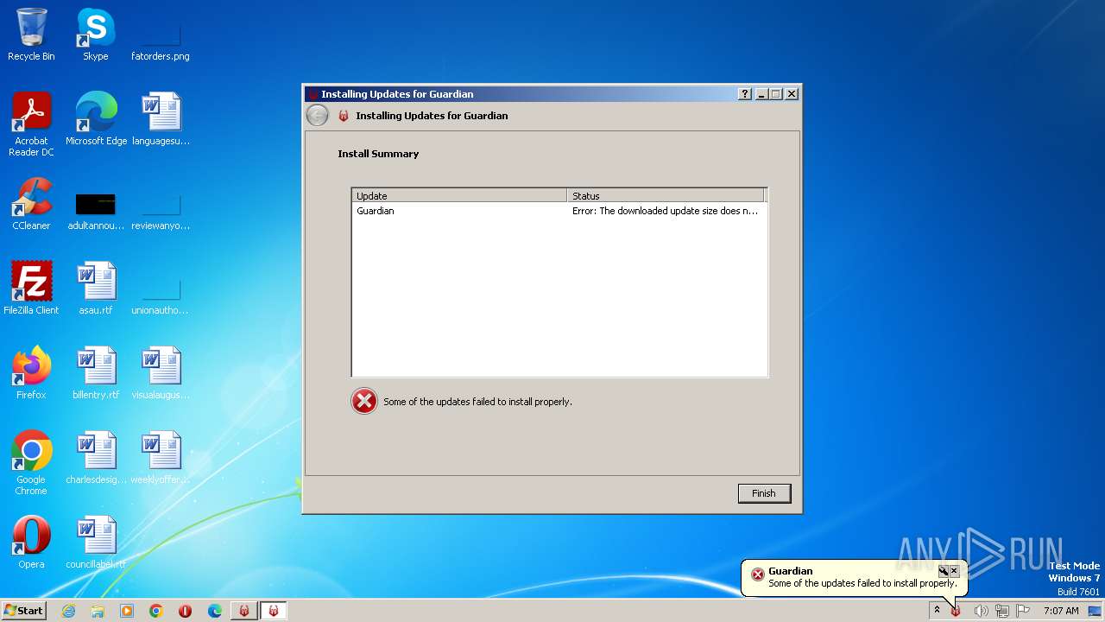Click the Finish button
The width and height of the screenshot is (1105, 622).
764,493
